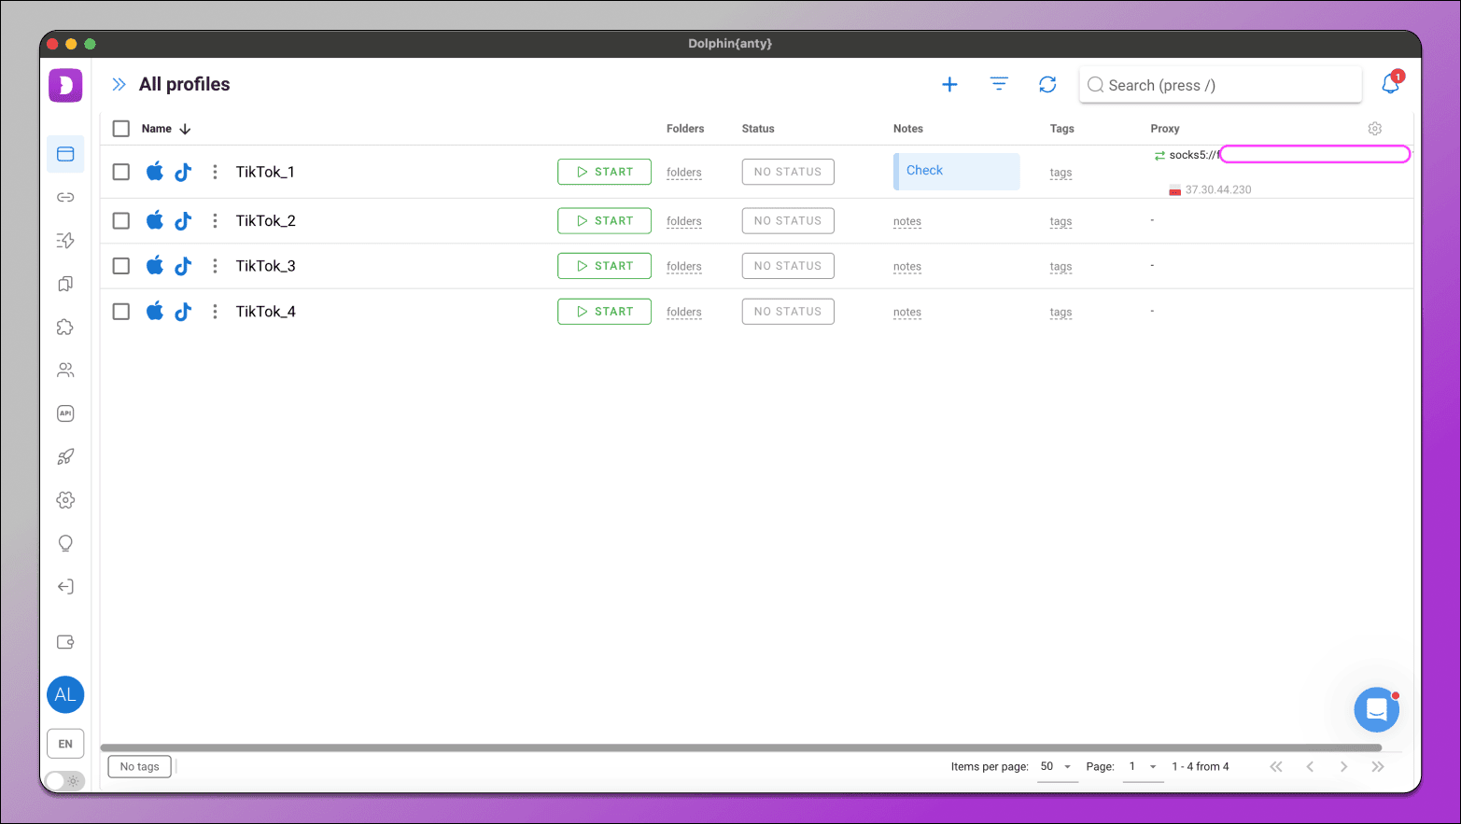Sort by Name column arrow
1461x824 pixels.
point(185,129)
